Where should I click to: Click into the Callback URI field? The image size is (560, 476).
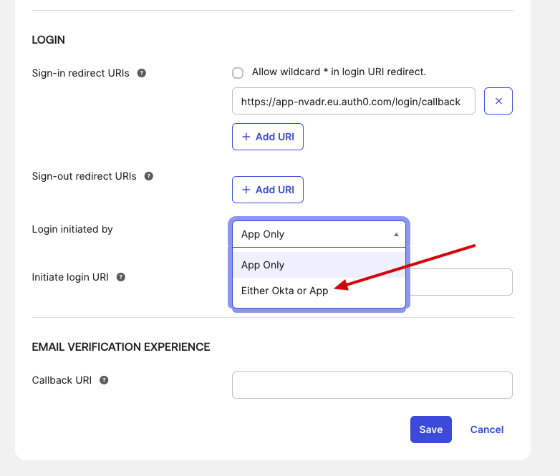372,385
